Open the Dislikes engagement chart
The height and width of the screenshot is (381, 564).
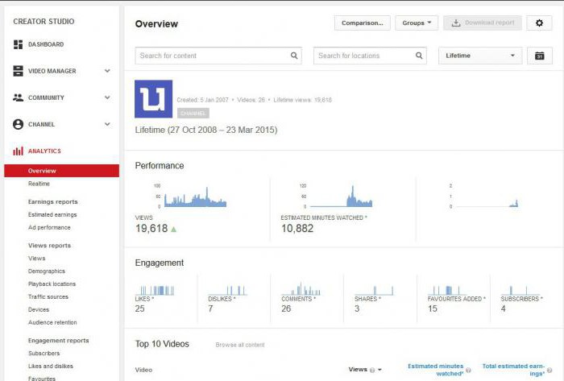coord(228,290)
